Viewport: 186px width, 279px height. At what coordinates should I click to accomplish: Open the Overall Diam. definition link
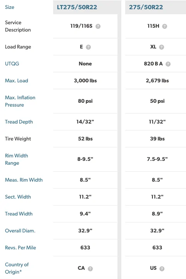coord(20,231)
